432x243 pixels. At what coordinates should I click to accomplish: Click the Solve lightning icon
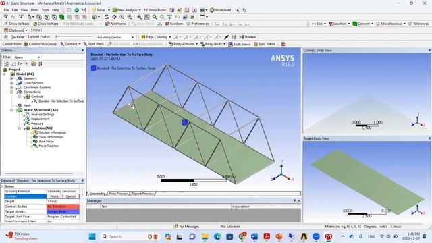click(94, 10)
